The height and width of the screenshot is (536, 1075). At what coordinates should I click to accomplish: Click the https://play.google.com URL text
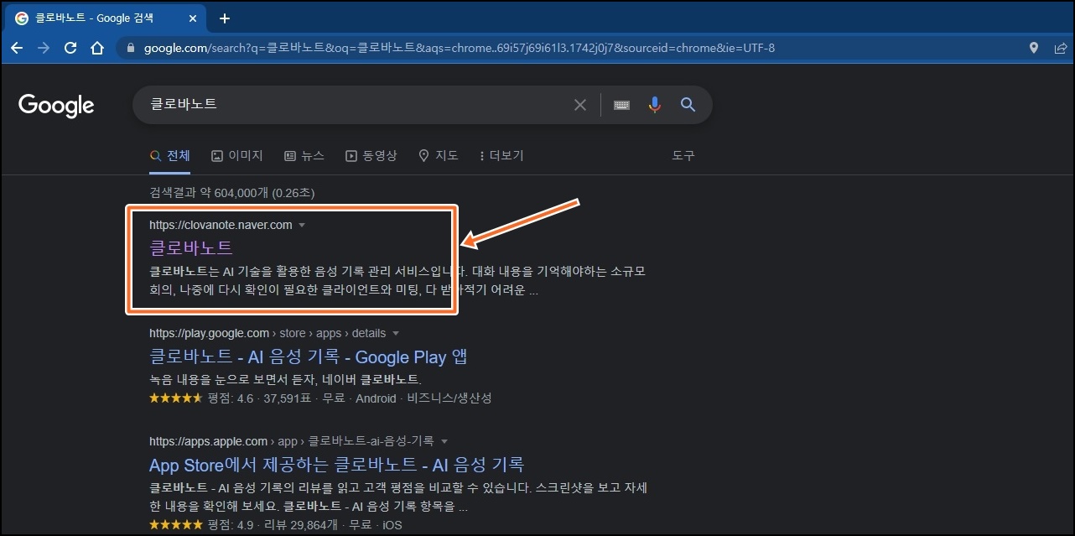pos(209,333)
